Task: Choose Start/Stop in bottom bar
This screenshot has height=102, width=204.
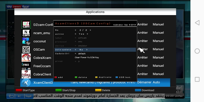Action: pos(69,90)
